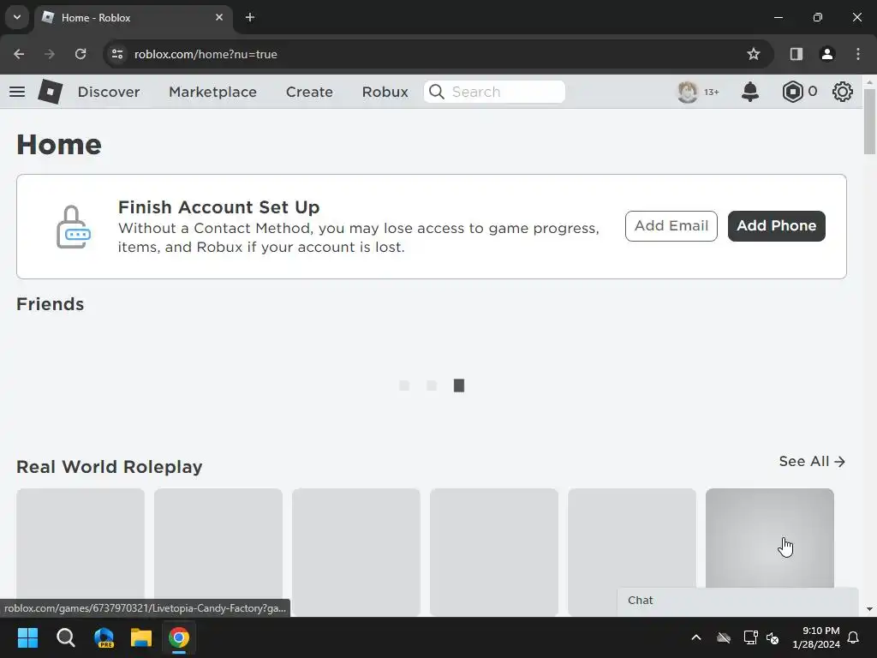The width and height of the screenshot is (877, 658).
Task: Open notifications bell
Action: pos(750,92)
